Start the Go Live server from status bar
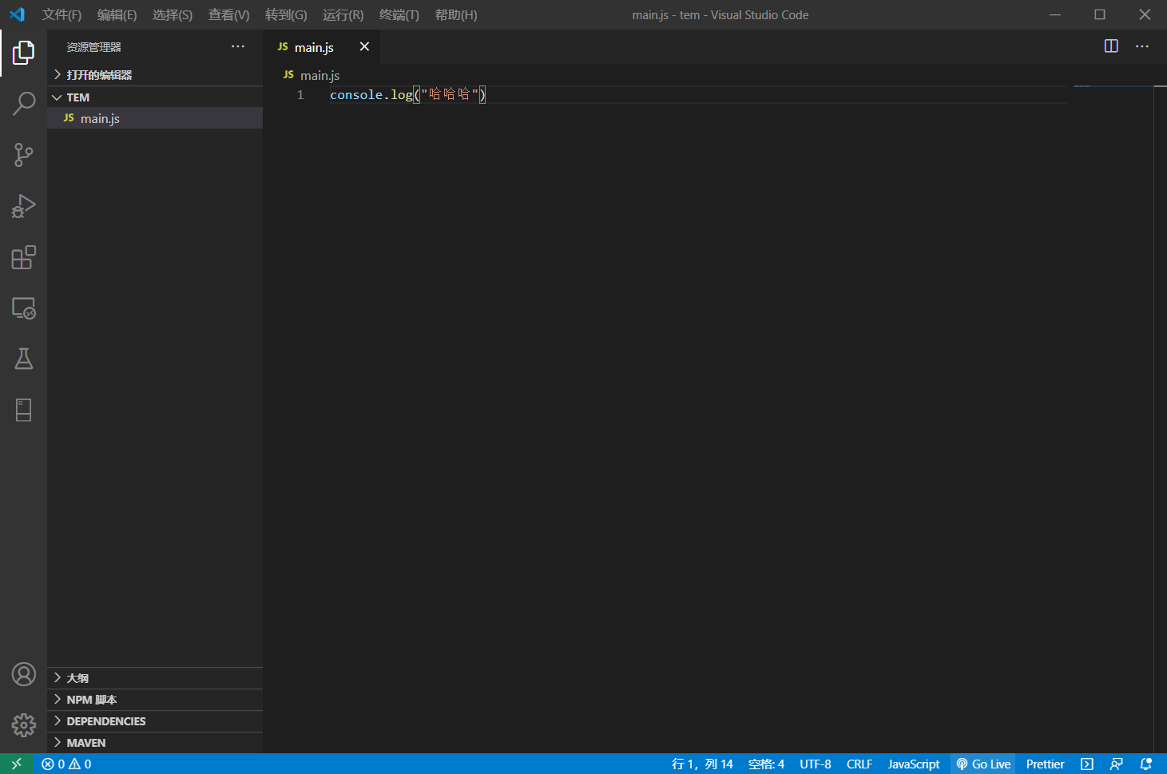1167x774 pixels. pos(983,764)
